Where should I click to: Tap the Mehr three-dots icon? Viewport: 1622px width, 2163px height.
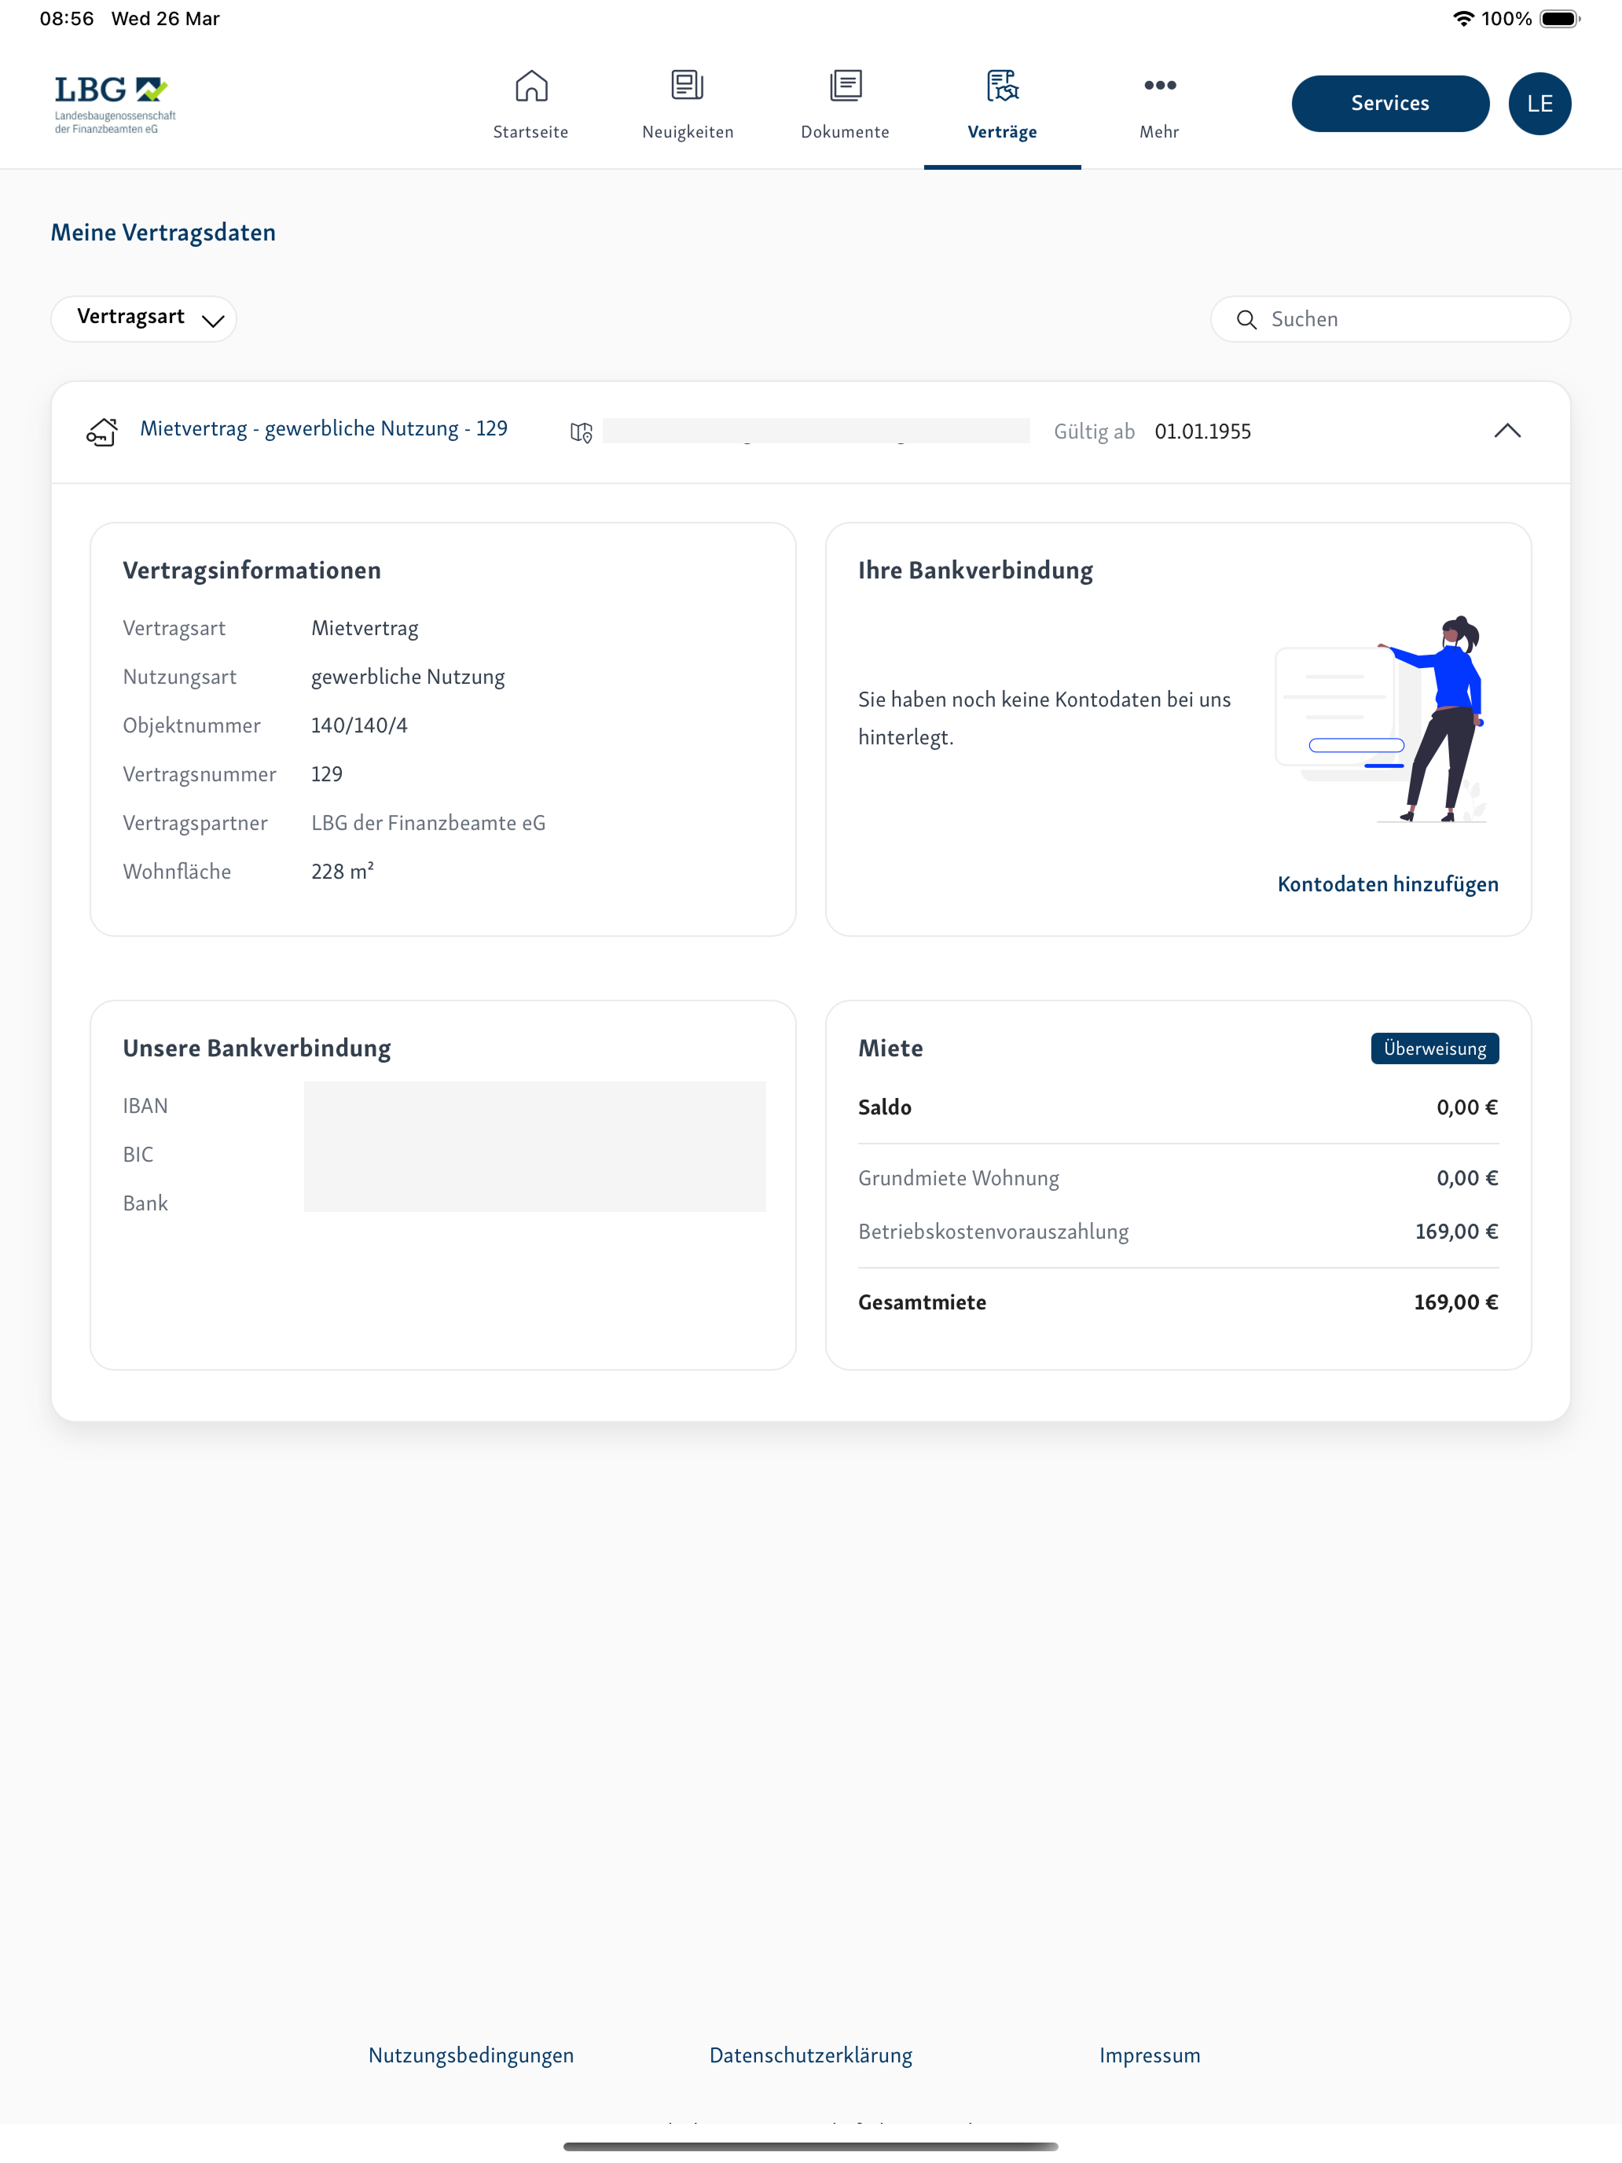tap(1160, 85)
